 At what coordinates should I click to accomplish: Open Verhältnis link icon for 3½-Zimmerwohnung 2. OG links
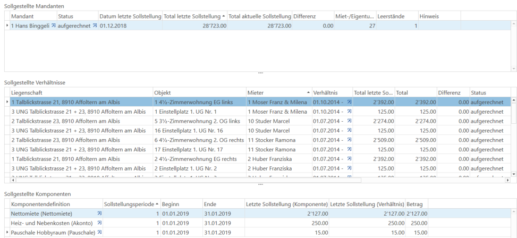[350, 121]
